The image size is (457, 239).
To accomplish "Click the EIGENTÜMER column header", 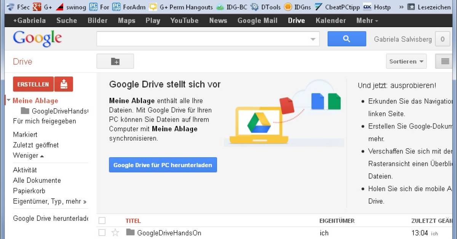I will (337, 221).
